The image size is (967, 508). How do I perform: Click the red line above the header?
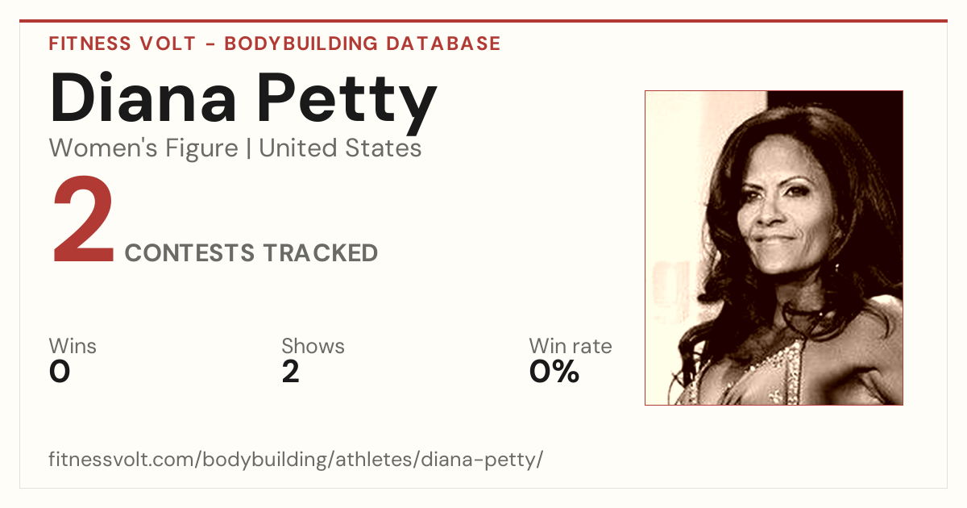(x=483, y=21)
